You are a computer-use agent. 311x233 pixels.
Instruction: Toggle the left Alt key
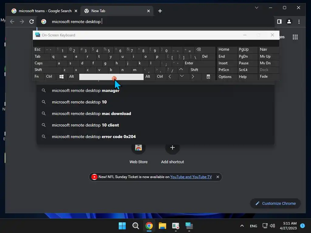(73, 77)
